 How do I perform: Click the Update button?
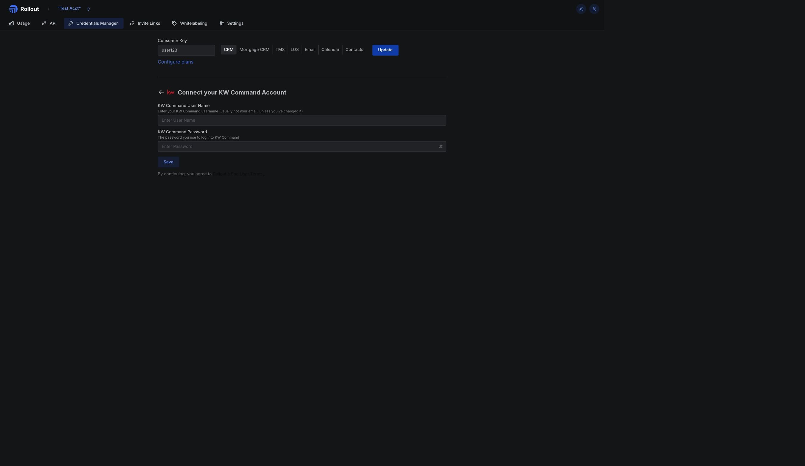tap(385, 50)
